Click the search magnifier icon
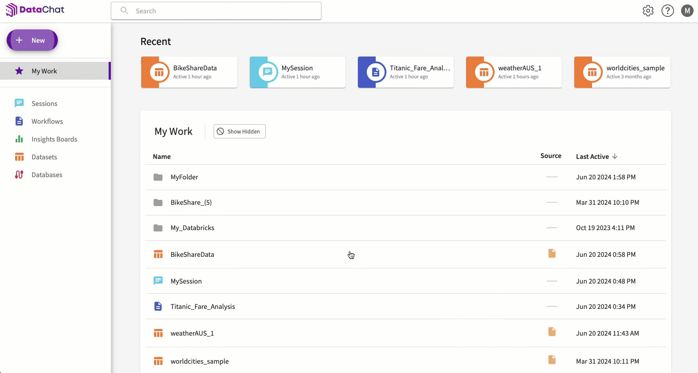Image resolution: width=698 pixels, height=373 pixels. click(x=125, y=11)
